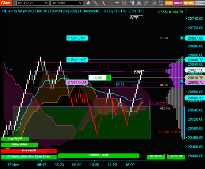Click the 20440.00 price axis label

click(195, 156)
